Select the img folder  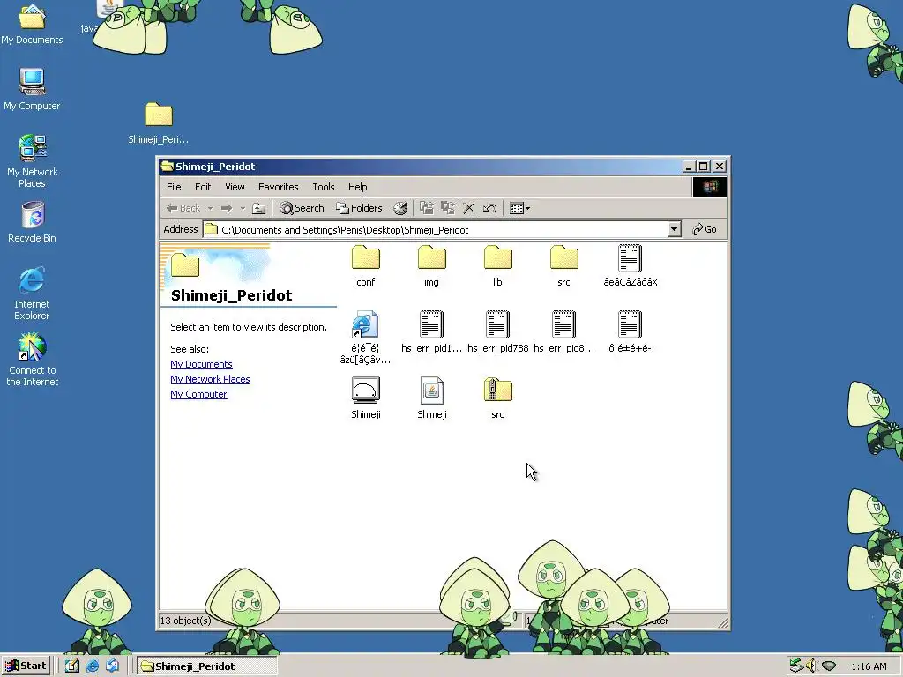click(x=432, y=266)
